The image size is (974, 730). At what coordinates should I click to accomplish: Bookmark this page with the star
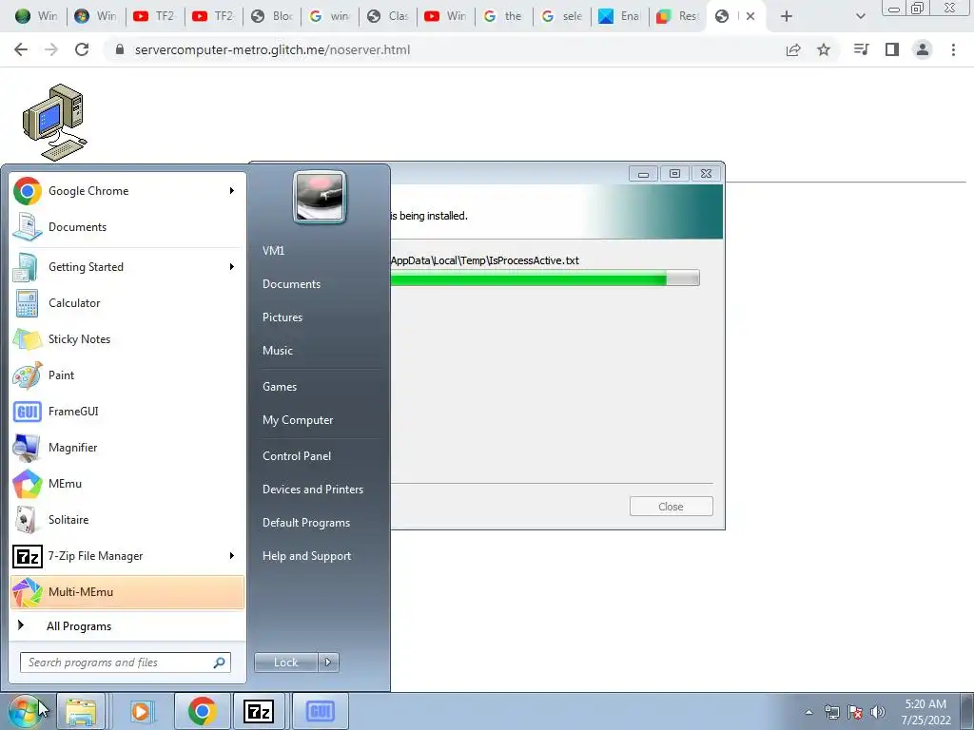(824, 49)
